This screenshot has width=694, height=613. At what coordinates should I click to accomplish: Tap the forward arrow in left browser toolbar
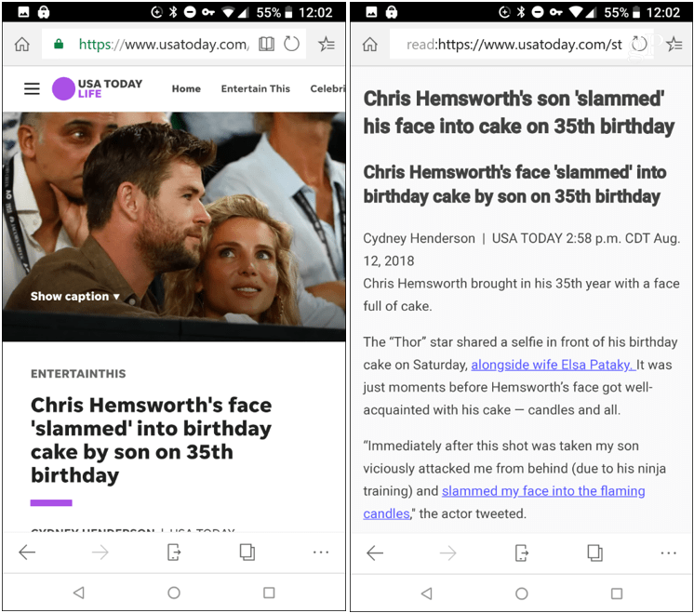coord(100,552)
